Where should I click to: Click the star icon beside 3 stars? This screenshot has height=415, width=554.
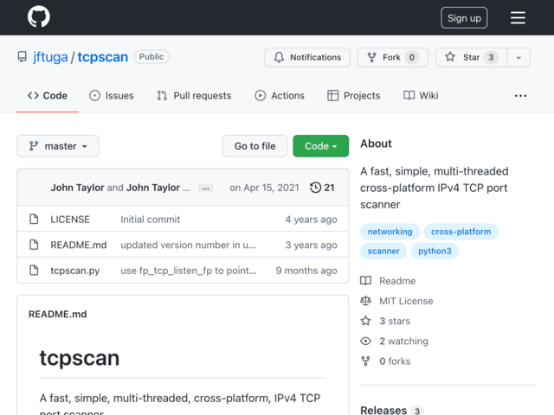tap(365, 321)
